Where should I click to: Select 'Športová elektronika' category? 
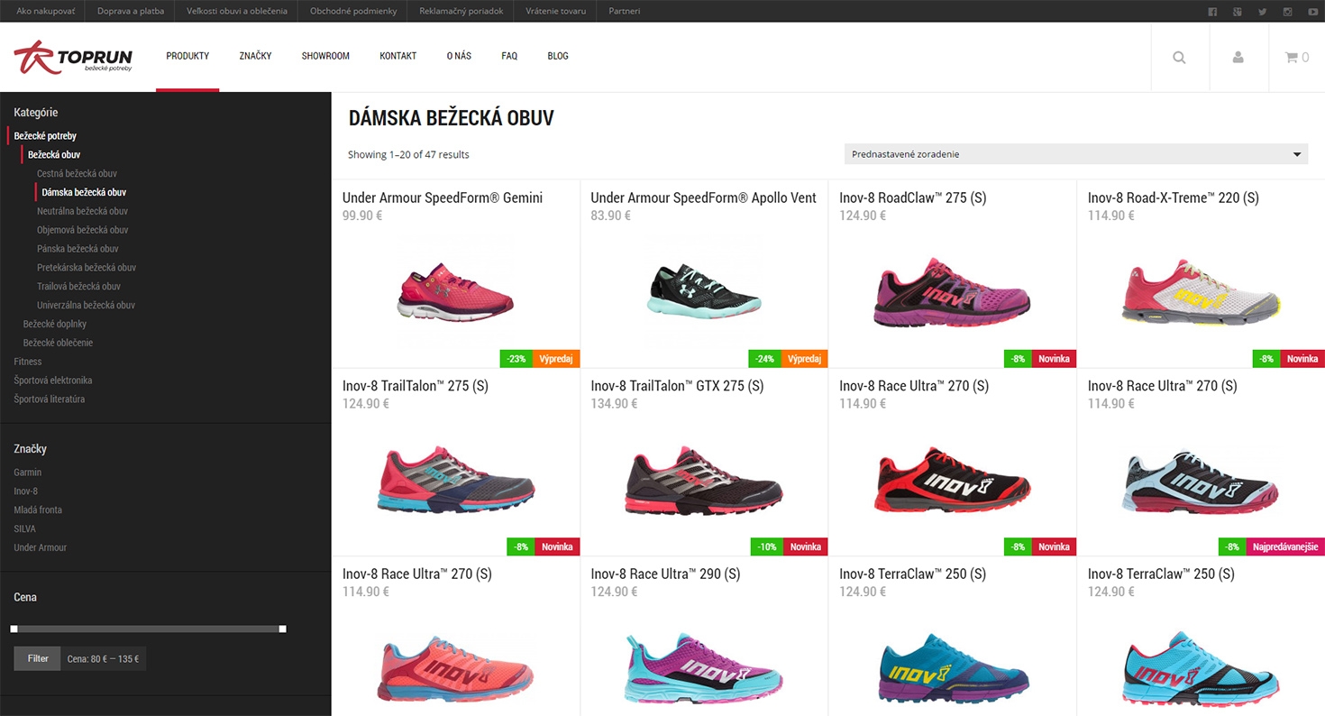click(x=52, y=381)
